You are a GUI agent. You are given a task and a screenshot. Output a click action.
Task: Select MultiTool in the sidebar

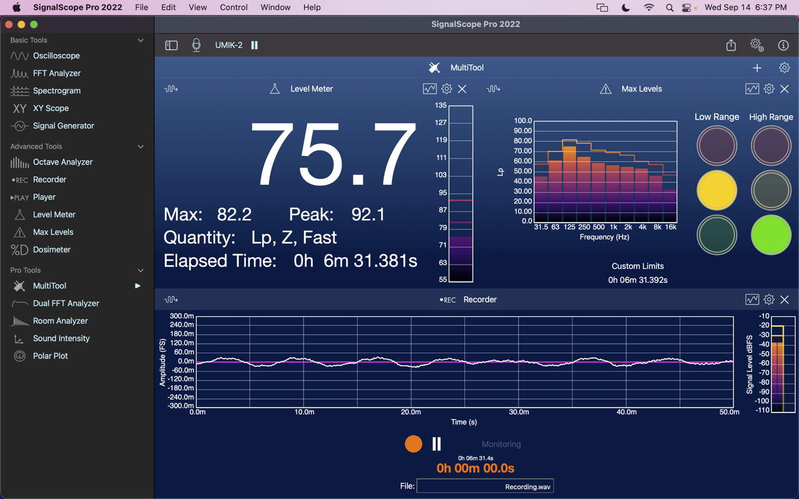click(49, 286)
